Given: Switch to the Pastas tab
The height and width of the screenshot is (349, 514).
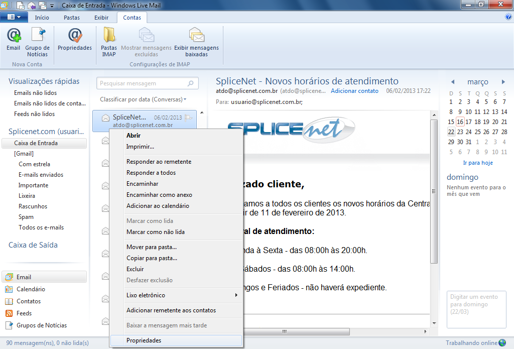Looking at the screenshot, I should pyautogui.click(x=71, y=18).
